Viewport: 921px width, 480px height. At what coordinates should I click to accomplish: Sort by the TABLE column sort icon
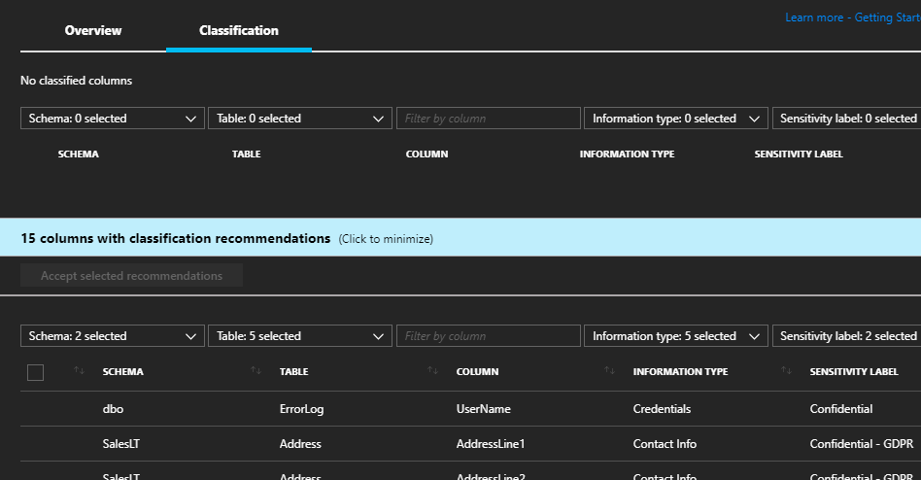coord(256,371)
